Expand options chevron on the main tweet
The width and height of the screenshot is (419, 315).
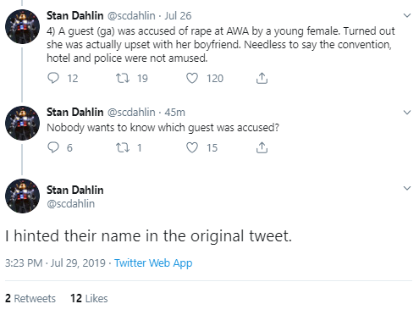pyautogui.click(x=407, y=188)
